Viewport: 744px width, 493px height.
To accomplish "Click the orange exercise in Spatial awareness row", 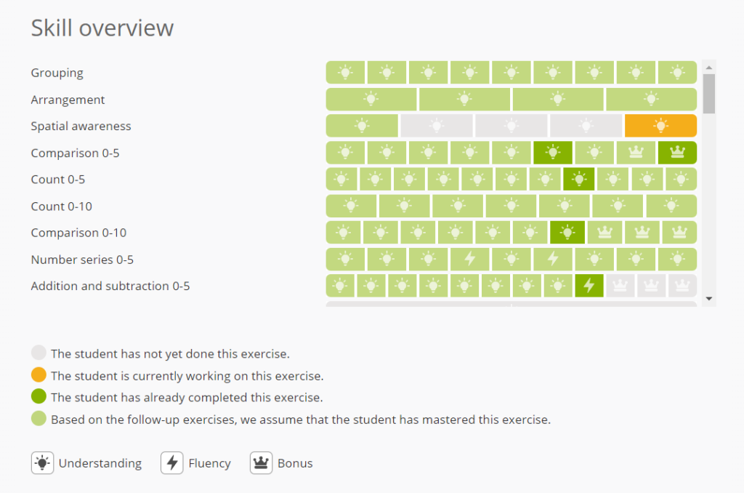I will pyautogui.click(x=660, y=126).
